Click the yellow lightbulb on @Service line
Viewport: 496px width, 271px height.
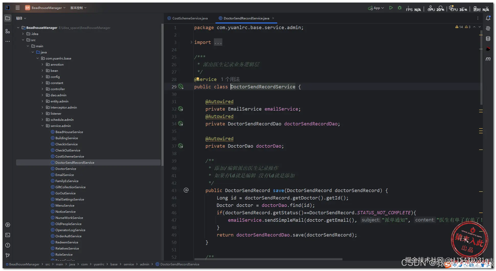[x=198, y=79]
